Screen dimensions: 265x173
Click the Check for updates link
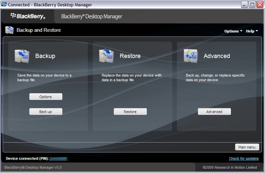click(244, 158)
